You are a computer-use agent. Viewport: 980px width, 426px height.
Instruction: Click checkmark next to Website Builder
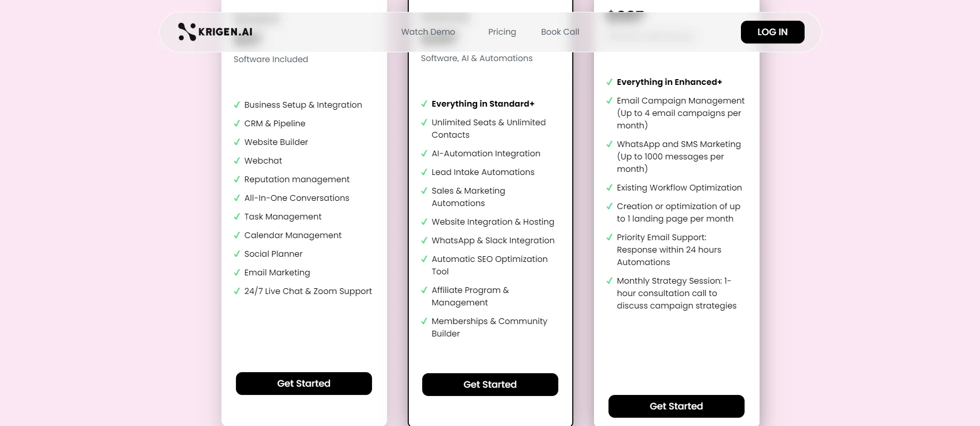point(236,142)
